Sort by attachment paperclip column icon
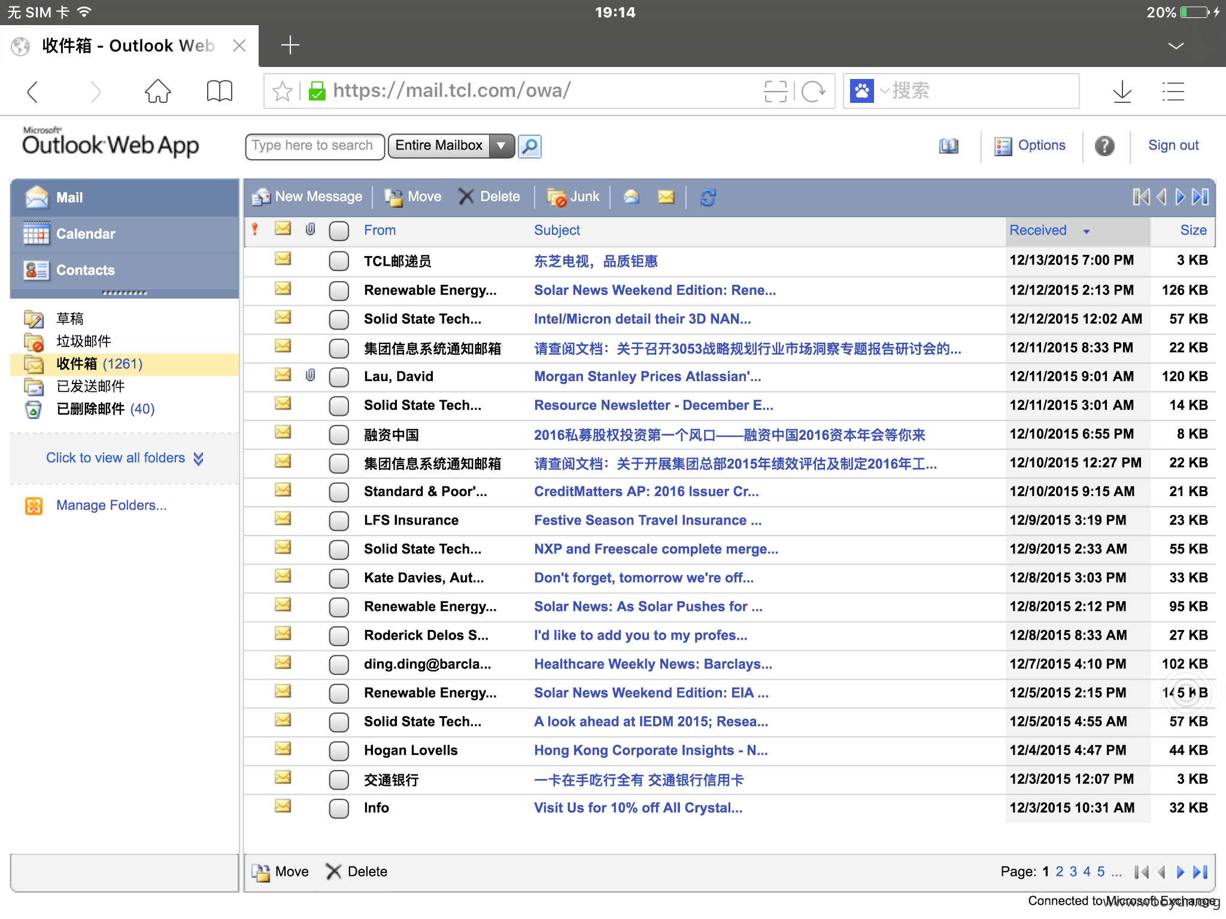This screenshot has height=919, width=1226. point(310,229)
